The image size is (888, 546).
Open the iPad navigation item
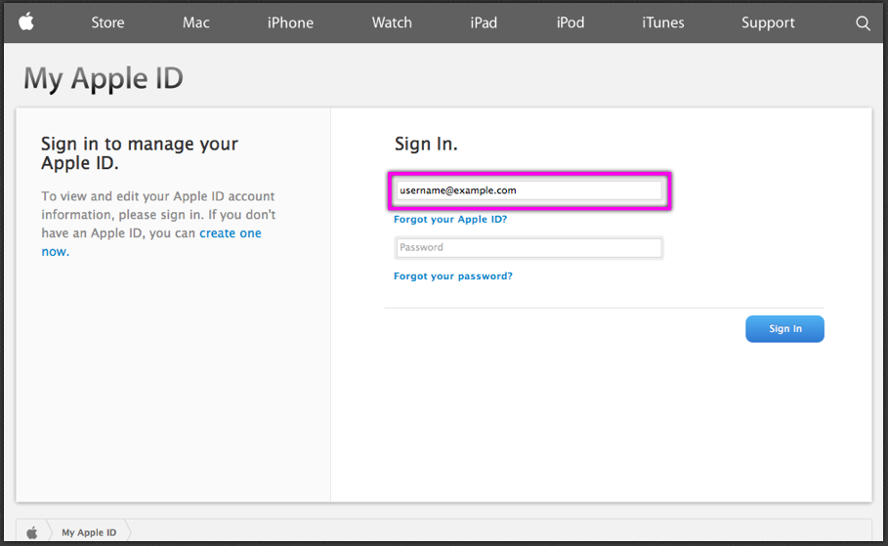tap(484, 22)
